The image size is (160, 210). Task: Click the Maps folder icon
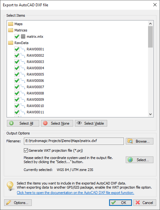point(11,24)
